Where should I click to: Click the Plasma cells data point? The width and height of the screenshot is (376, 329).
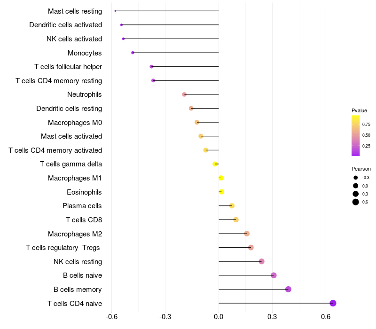[x=232, y=206]
